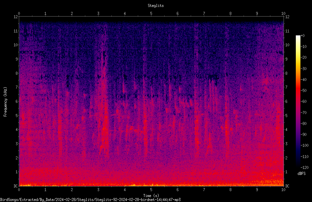
Task: Select the 5 second mark on the bottom time axis
Action: (151, 190)
